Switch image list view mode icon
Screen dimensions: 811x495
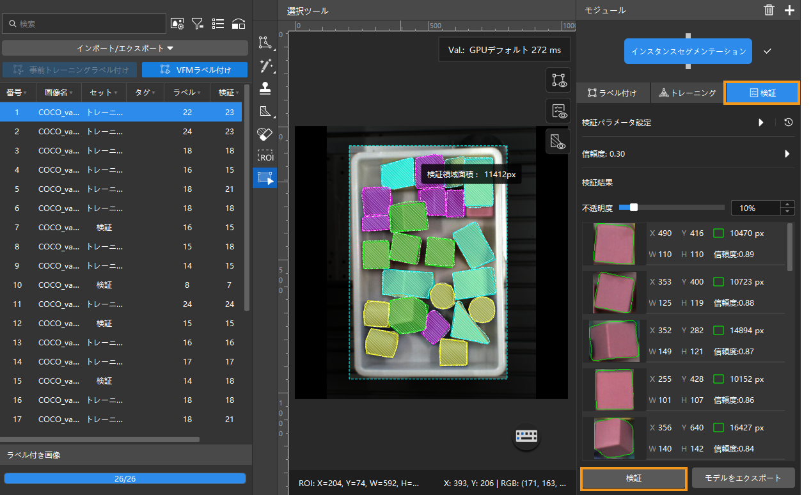(x=218, y=24)
